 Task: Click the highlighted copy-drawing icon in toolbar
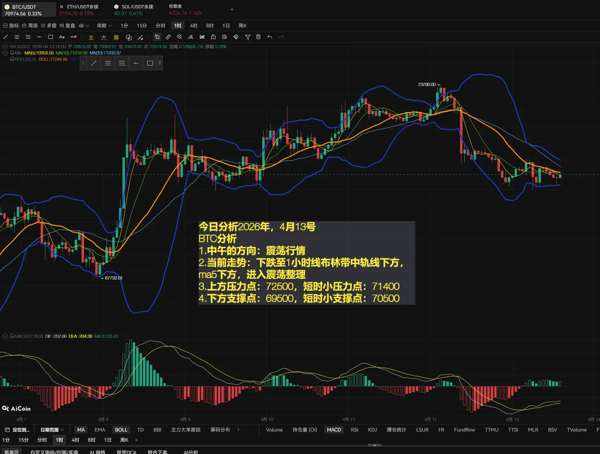[157, 37]
